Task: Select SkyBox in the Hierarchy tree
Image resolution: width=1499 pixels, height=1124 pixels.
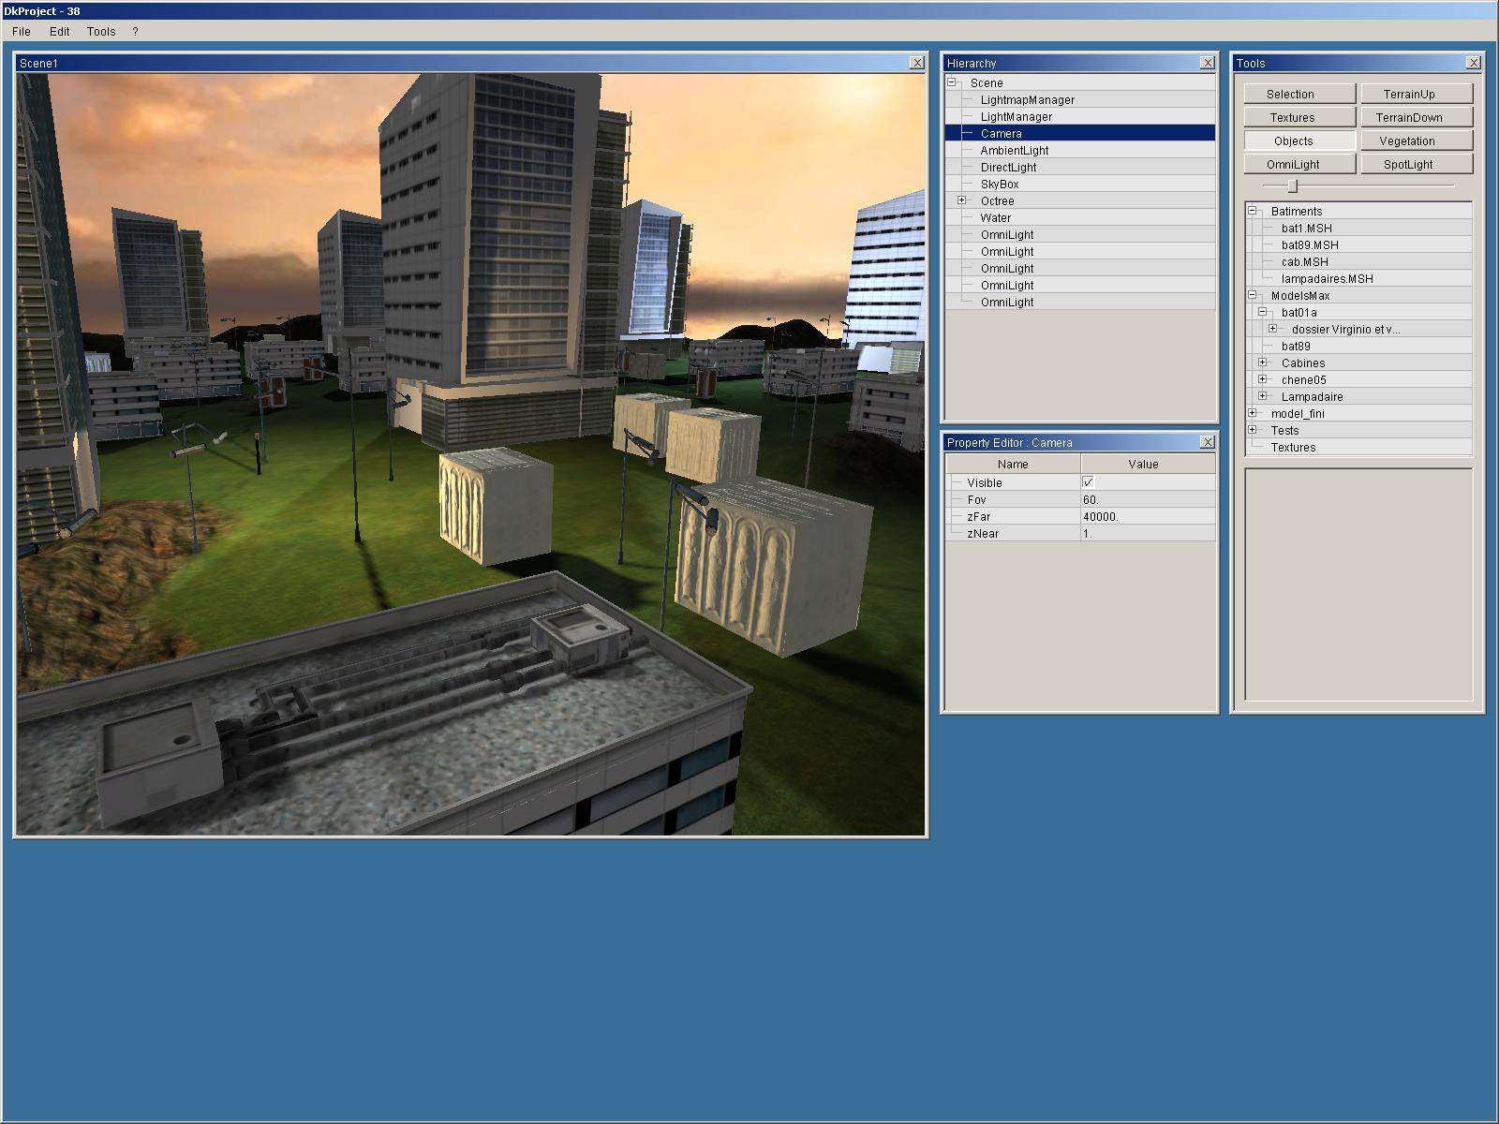Action: (x=999, y=184)
